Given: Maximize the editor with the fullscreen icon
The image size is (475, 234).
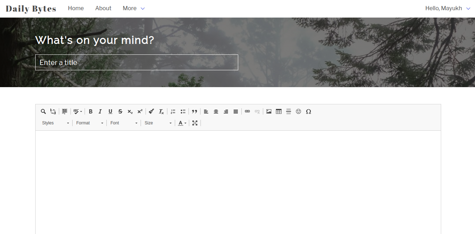Looking at the screenshot, I should click(195, 123).
